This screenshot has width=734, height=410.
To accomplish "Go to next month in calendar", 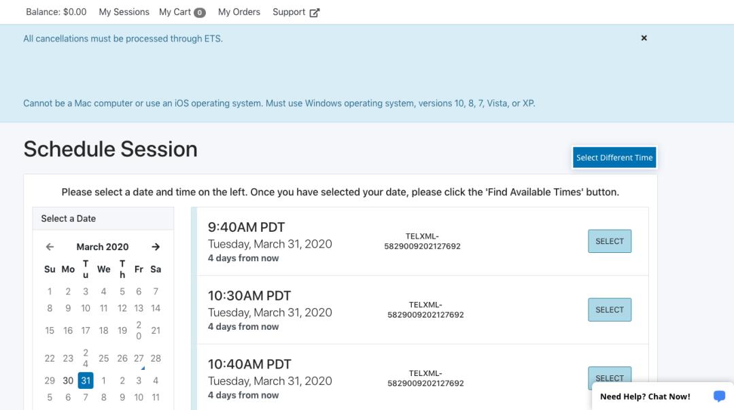I will (x=156, y=247).
